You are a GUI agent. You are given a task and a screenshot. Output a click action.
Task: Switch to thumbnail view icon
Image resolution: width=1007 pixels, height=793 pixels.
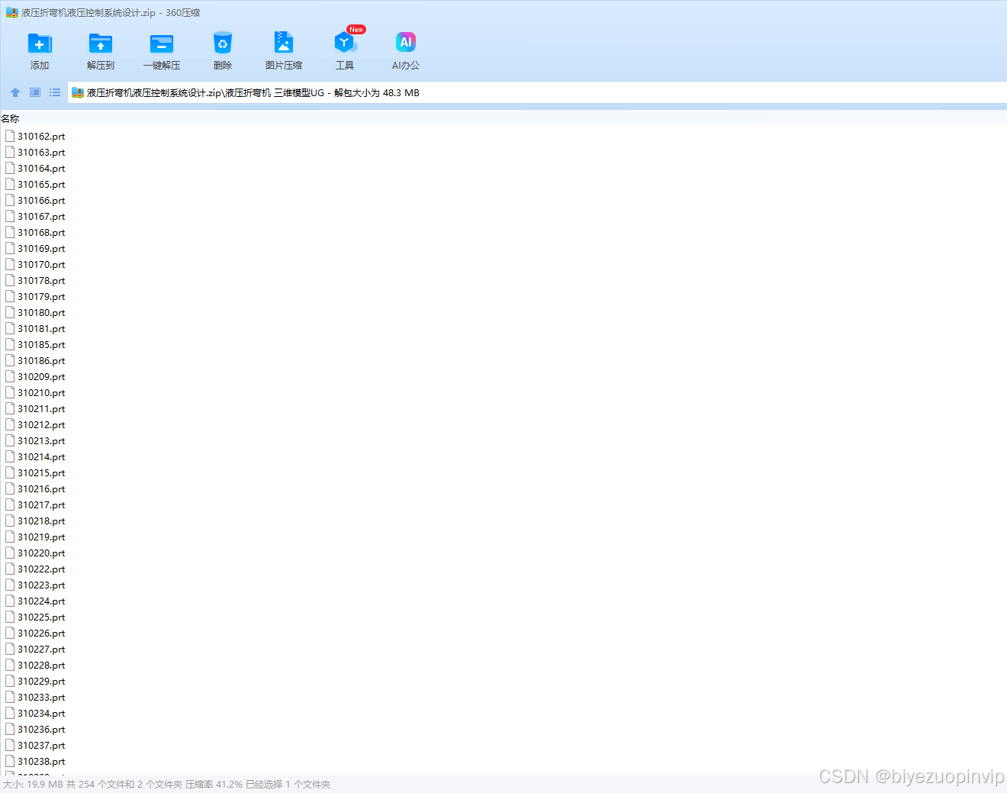(x=35, y=92)
